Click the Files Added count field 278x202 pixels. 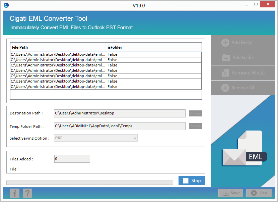pyautogui.click(x=72, y=159)
